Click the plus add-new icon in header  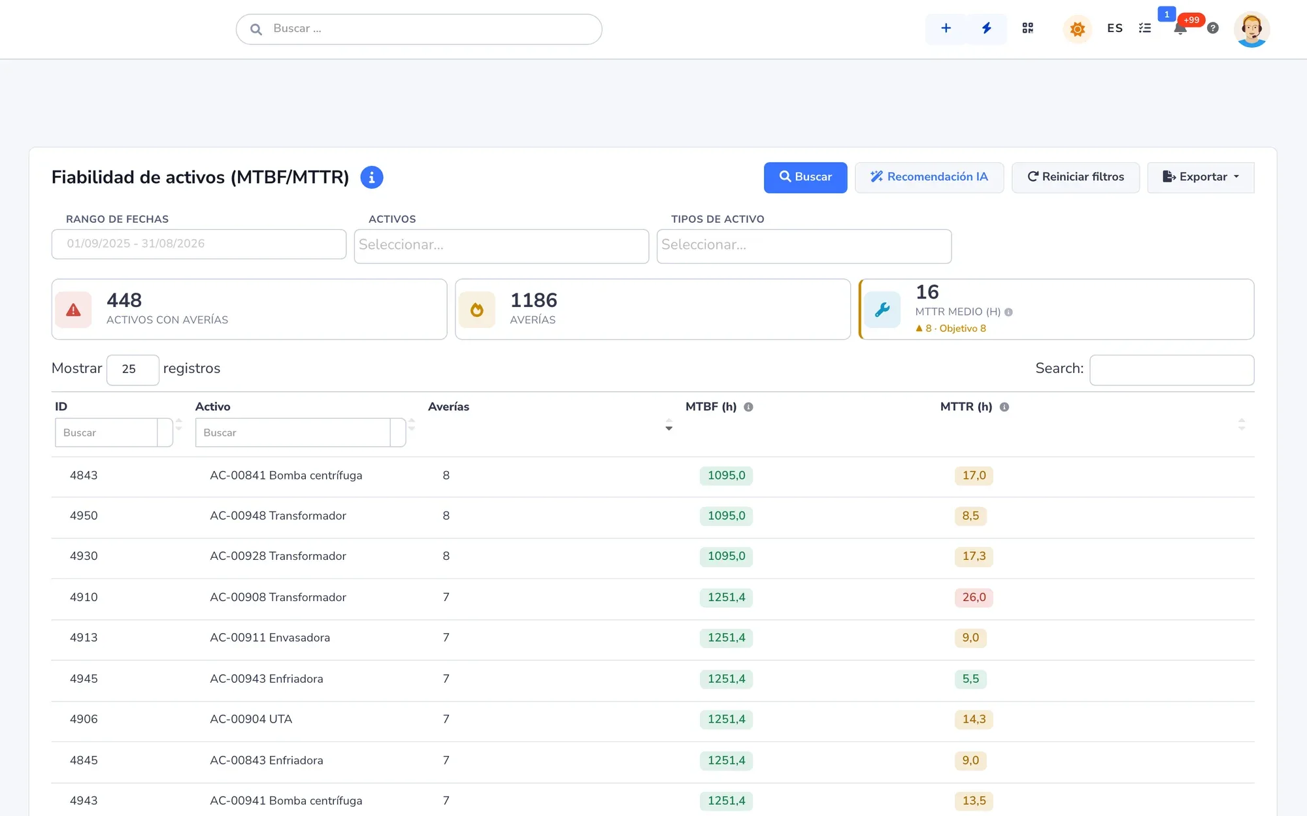pos(946,28)
